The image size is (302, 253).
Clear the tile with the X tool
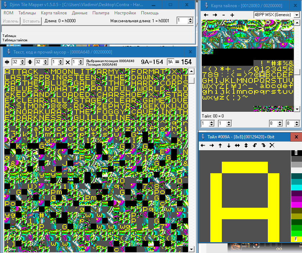[272, 146]
